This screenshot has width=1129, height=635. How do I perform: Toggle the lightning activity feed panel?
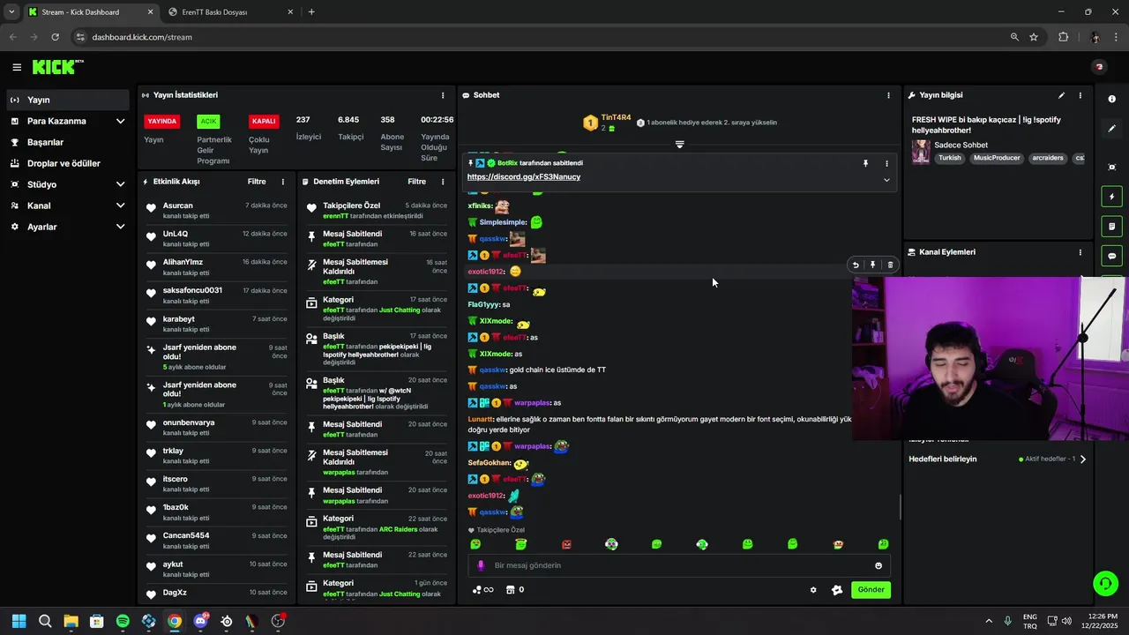point(1112,197)
